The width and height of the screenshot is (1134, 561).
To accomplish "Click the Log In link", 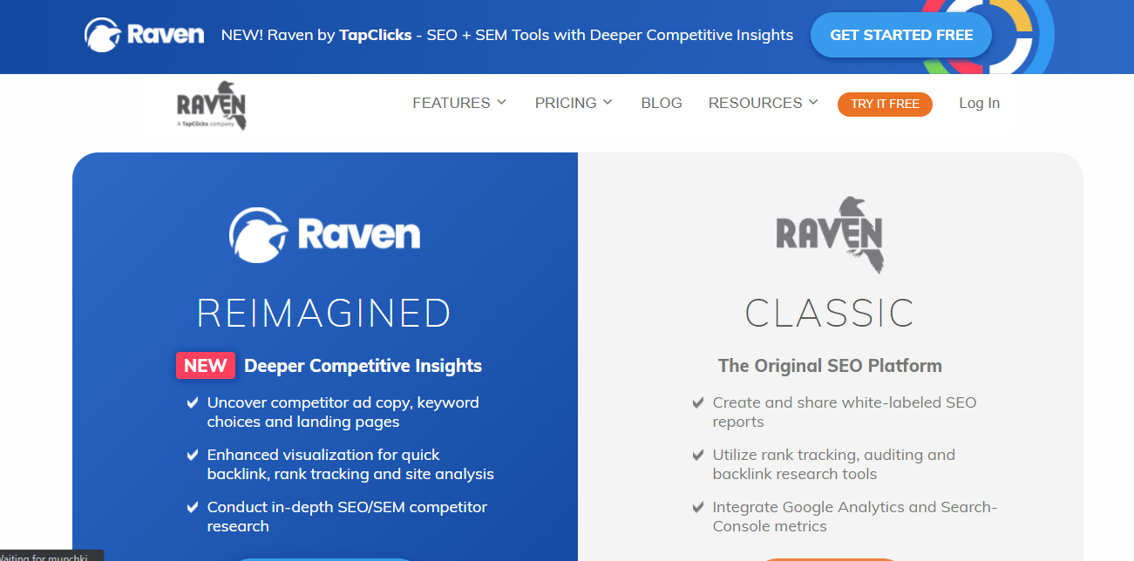I will coord(980,103).
